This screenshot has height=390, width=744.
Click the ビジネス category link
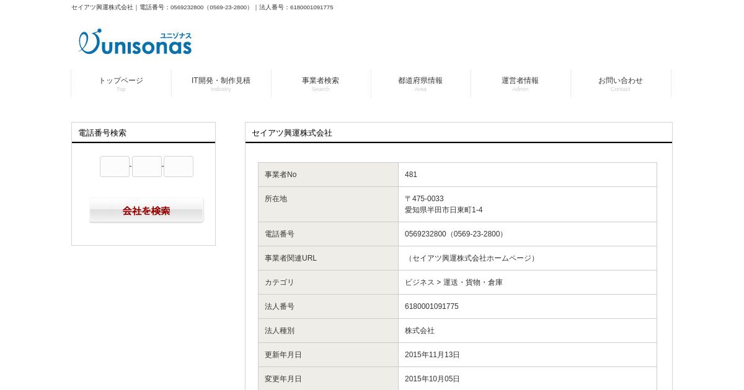(420, 282)
